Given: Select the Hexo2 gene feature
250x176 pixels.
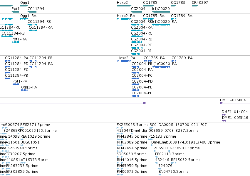Looking at the screenshot, I should coord(124,6).
